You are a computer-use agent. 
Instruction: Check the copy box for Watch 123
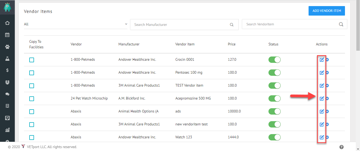pos(32,138)
